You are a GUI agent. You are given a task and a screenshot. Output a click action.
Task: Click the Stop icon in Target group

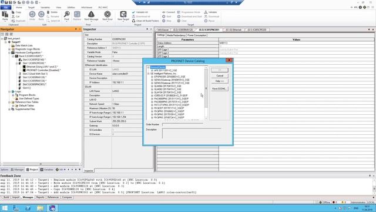click(x=164, y=21)
